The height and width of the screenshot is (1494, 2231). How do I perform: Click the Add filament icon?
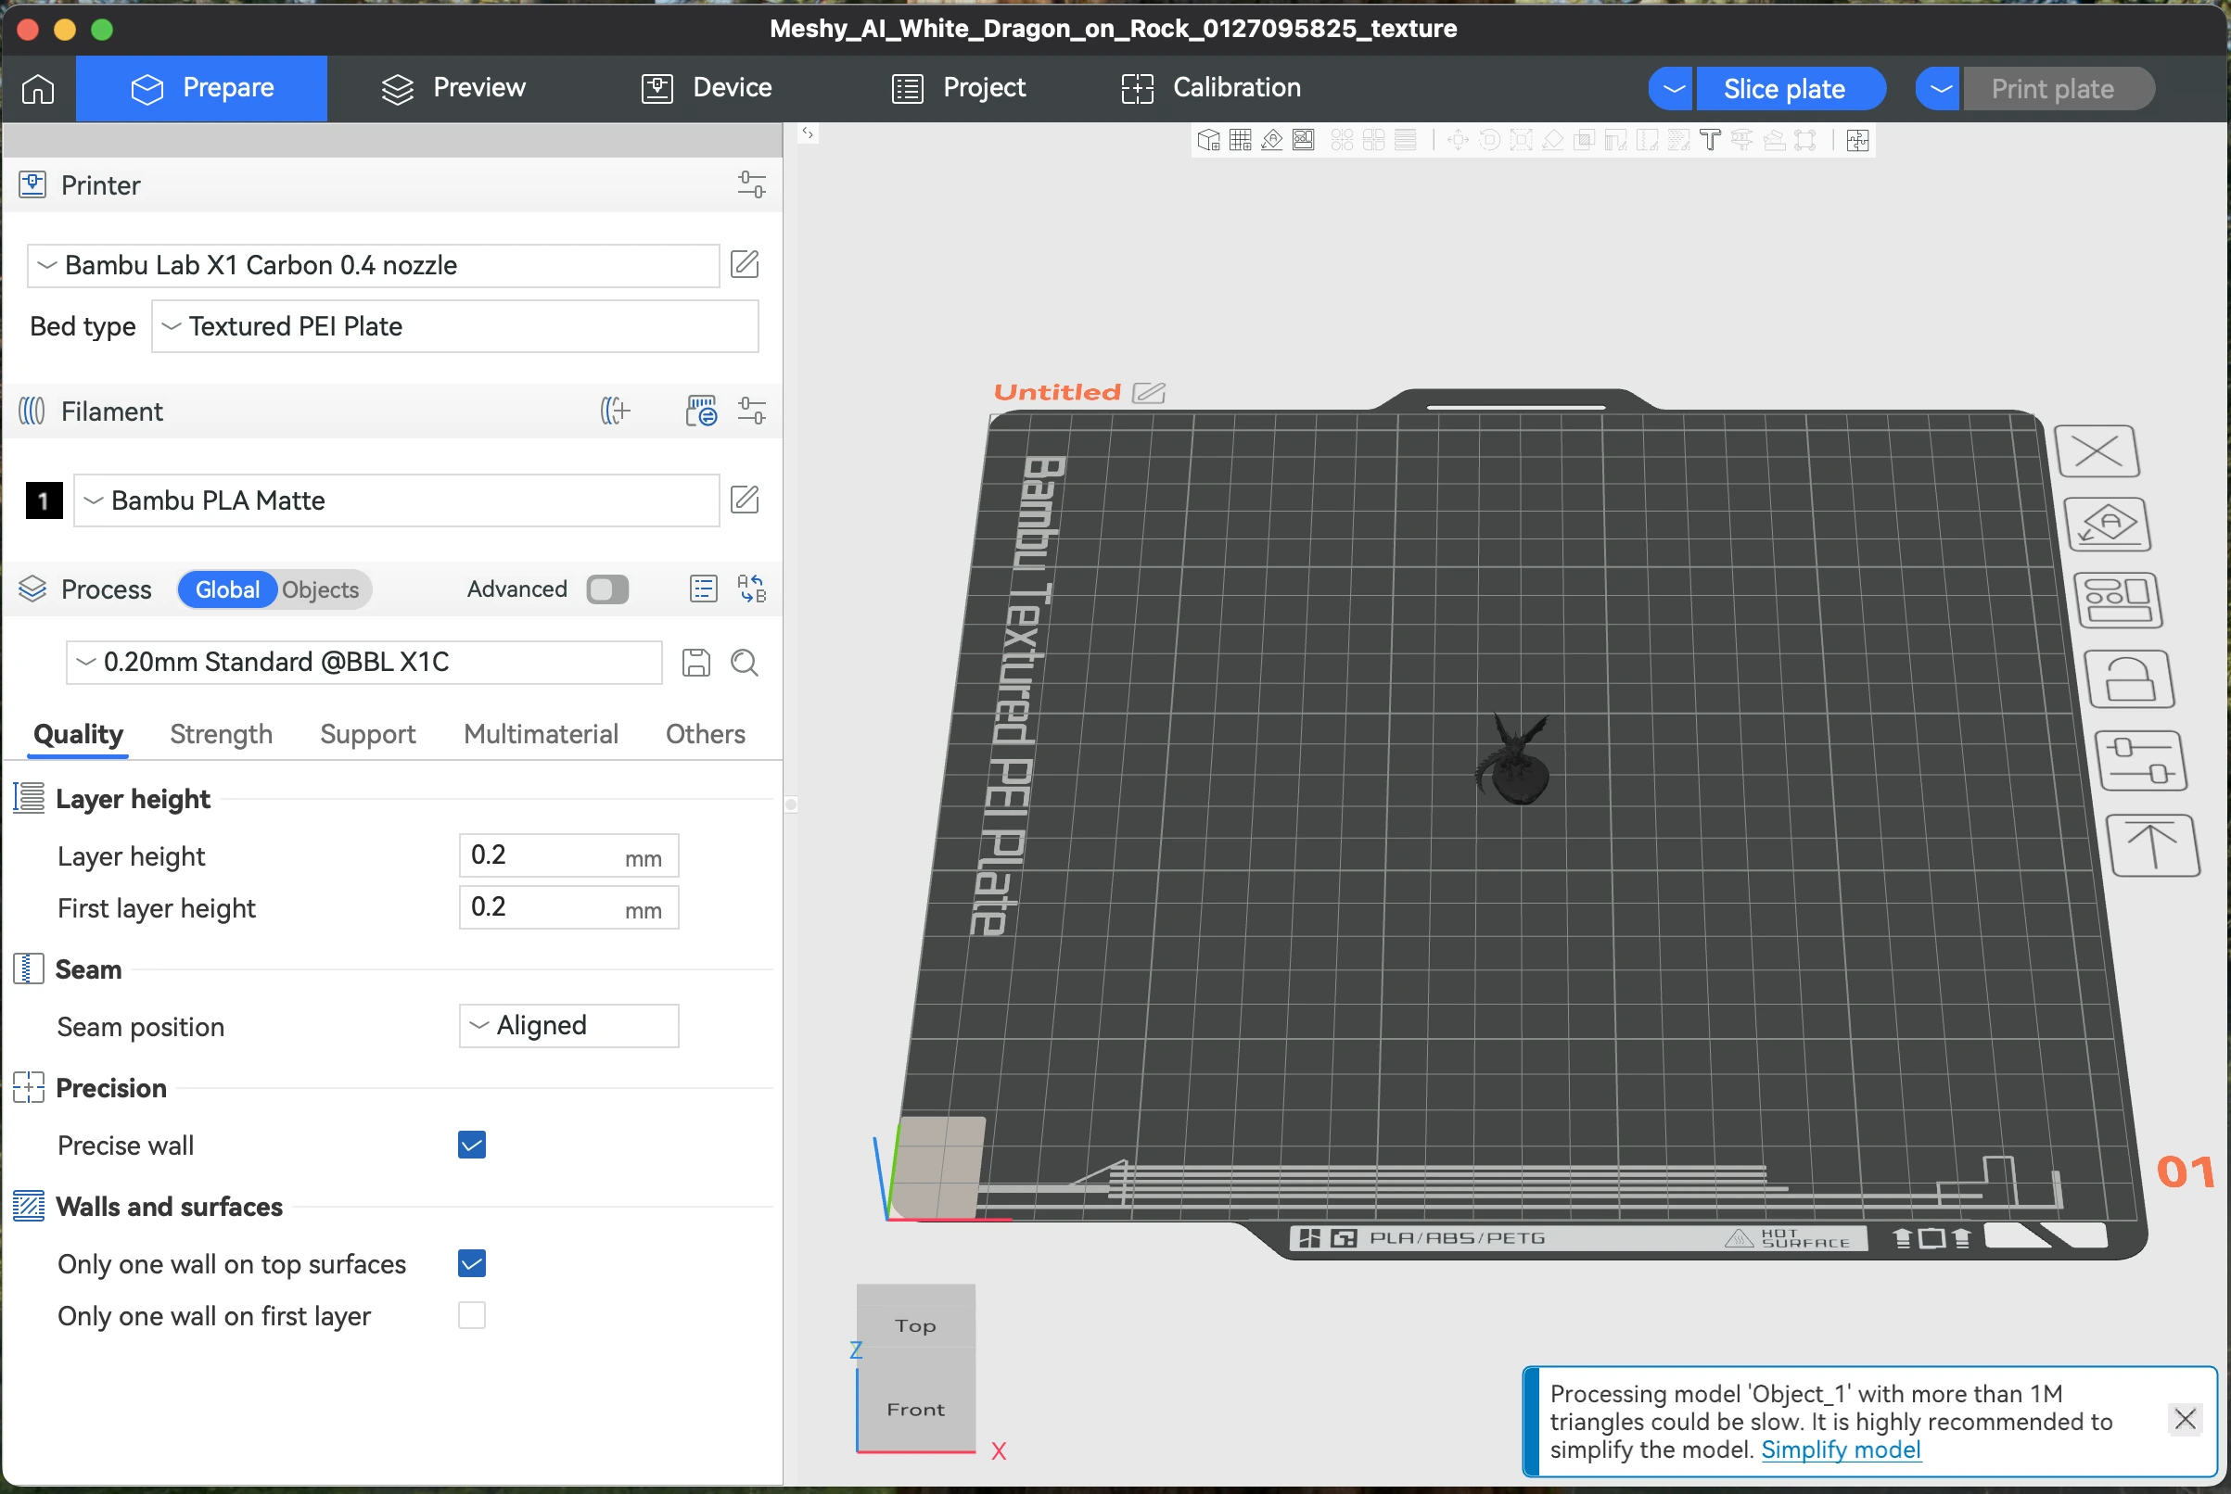[x=616, y=411]
